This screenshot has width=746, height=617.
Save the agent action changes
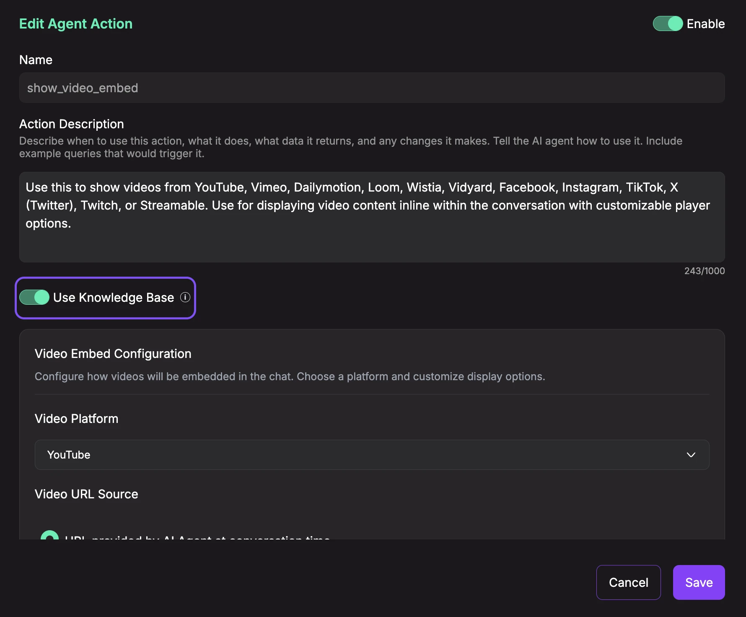click(698, 582)
